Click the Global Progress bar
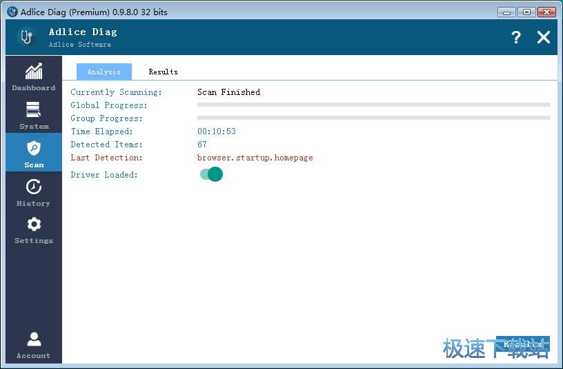 (374, 105)
